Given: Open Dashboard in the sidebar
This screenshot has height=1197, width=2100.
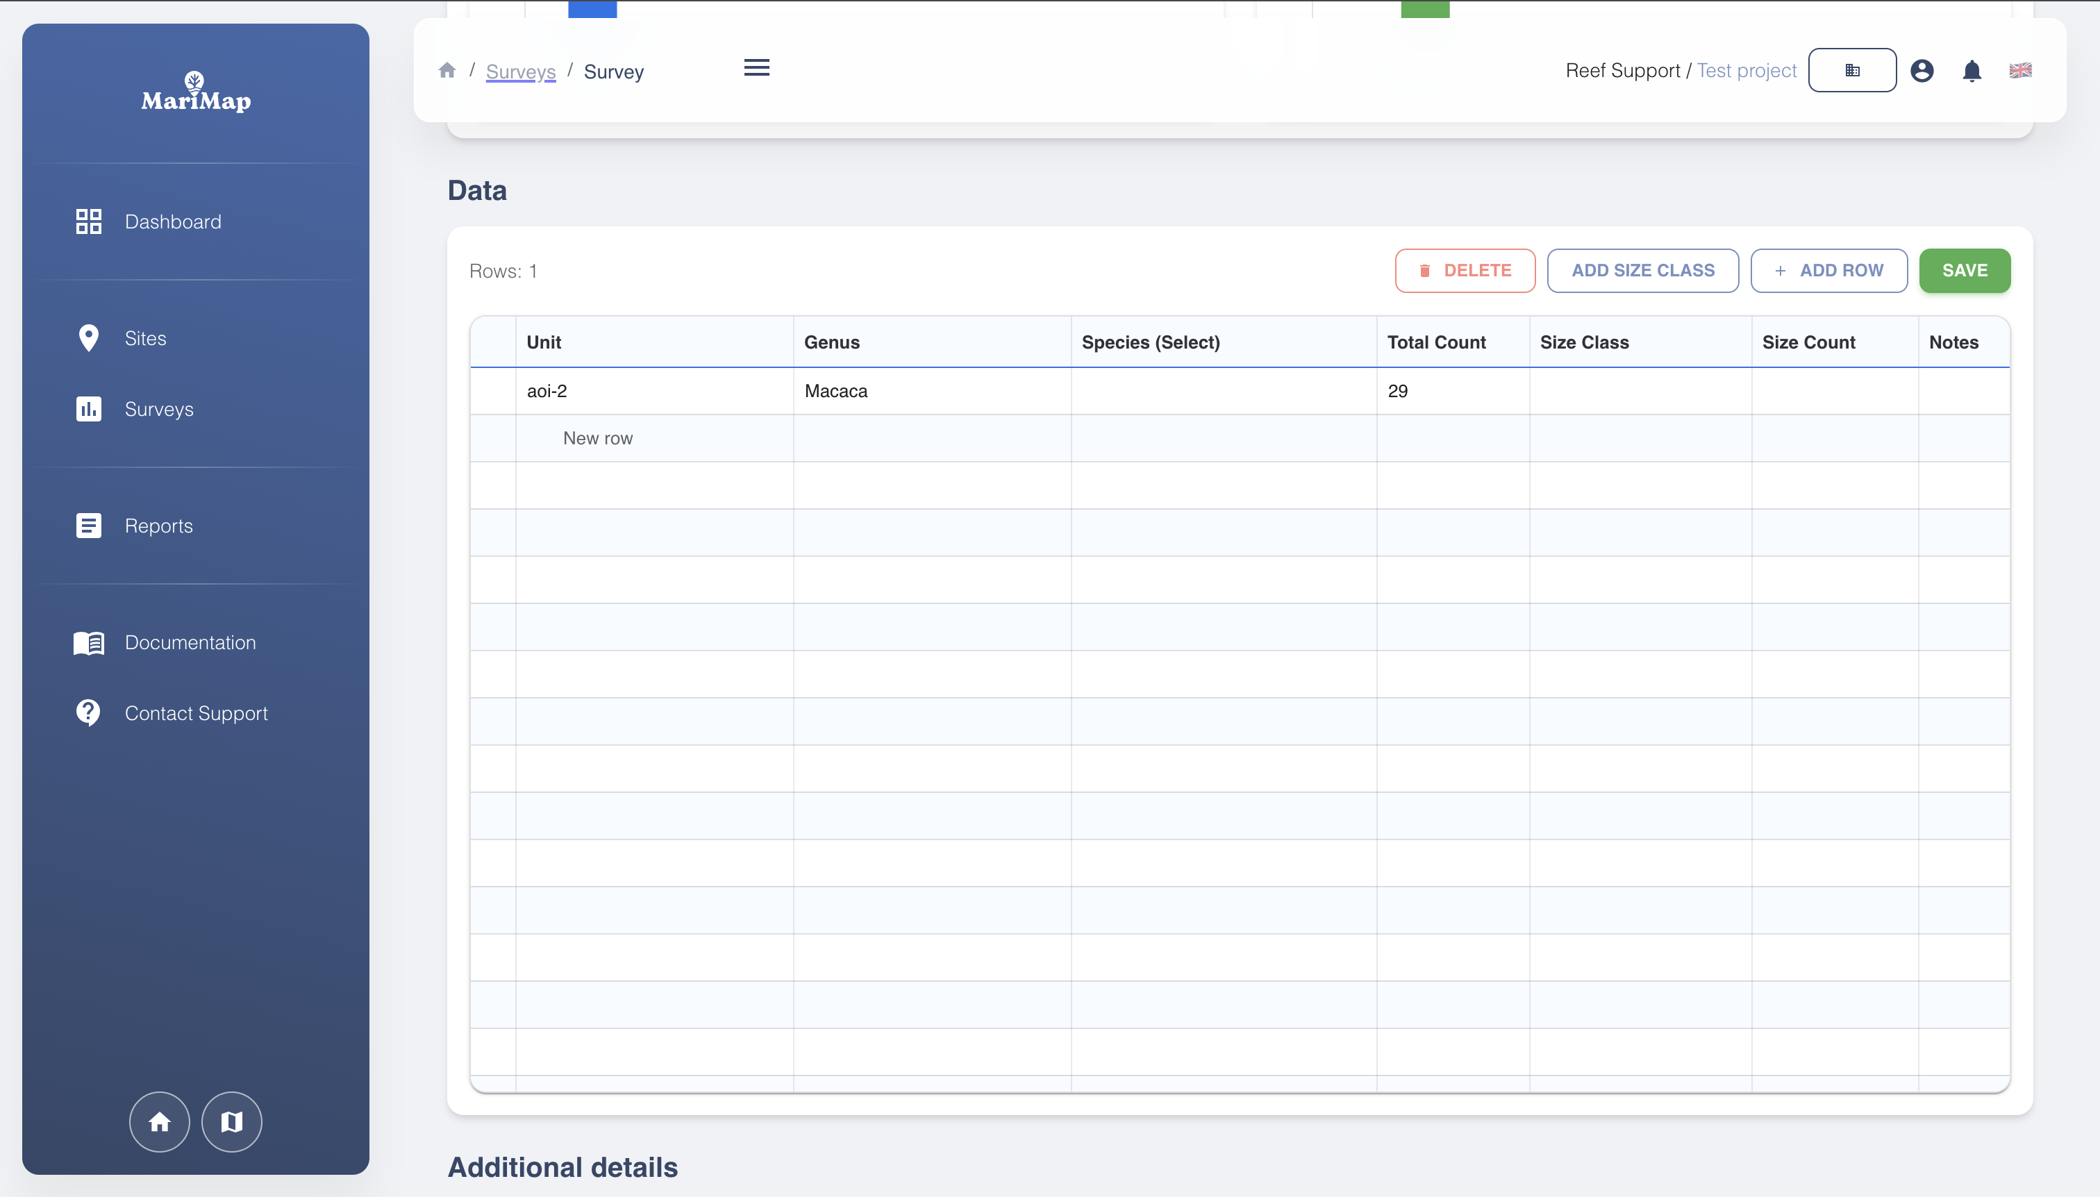Looking at the screenshot, I should click(x=173, y=222).
